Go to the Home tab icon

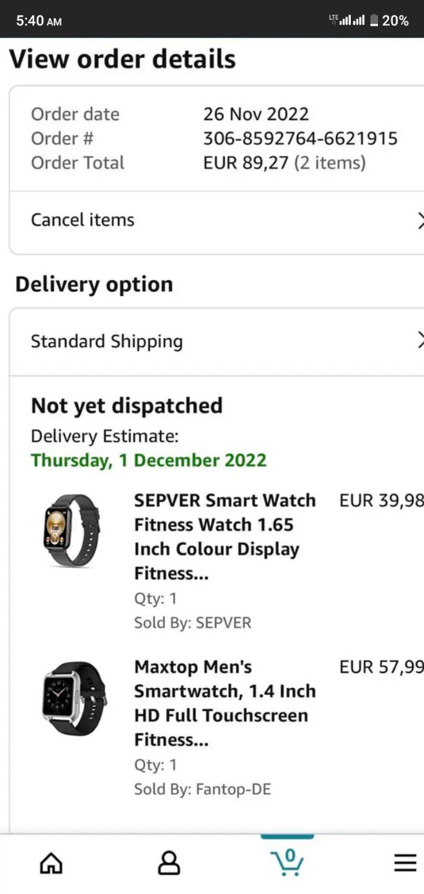pos(51,864)
